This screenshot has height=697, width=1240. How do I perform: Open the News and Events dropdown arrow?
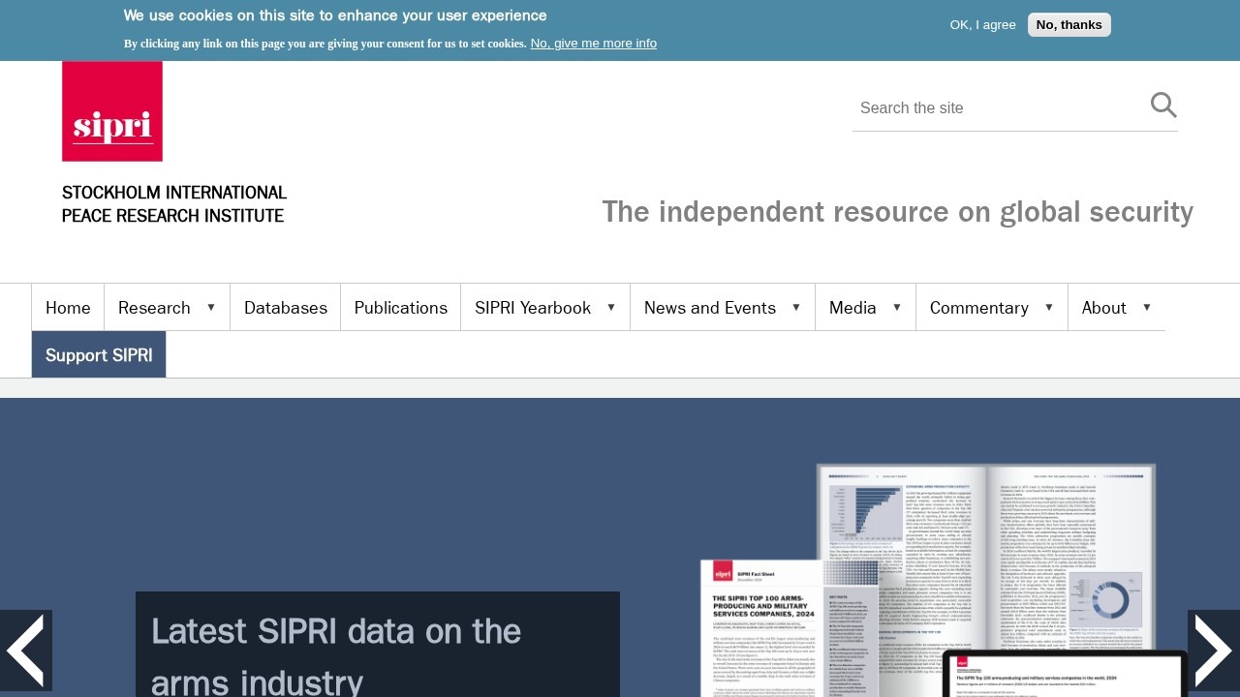[796, 307]
